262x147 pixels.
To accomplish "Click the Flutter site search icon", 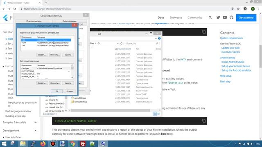I will tap(210, 18).
